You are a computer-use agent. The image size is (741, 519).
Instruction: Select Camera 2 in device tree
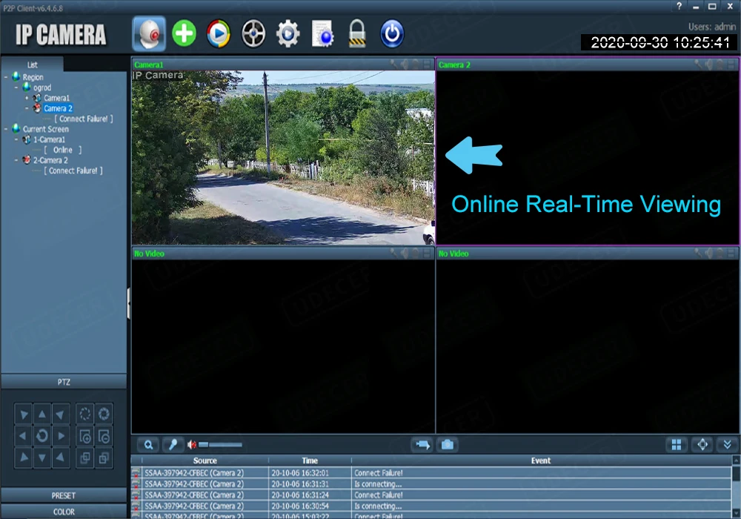point(58,108)
